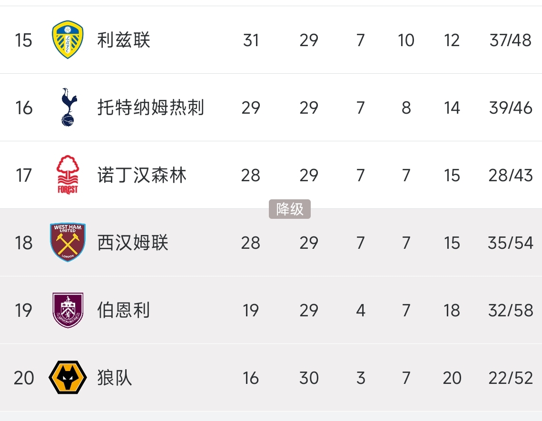Open the 狼队 team page
This screenshot has width=542, height=421.
115,378
